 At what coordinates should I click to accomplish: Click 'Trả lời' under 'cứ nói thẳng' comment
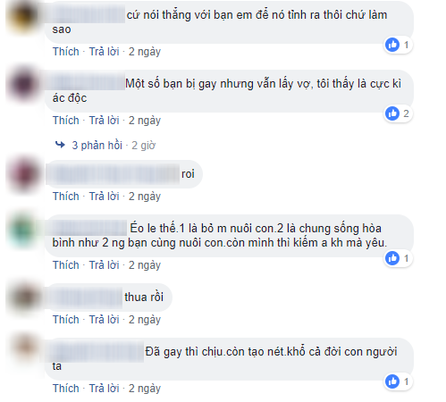[105, 52]
